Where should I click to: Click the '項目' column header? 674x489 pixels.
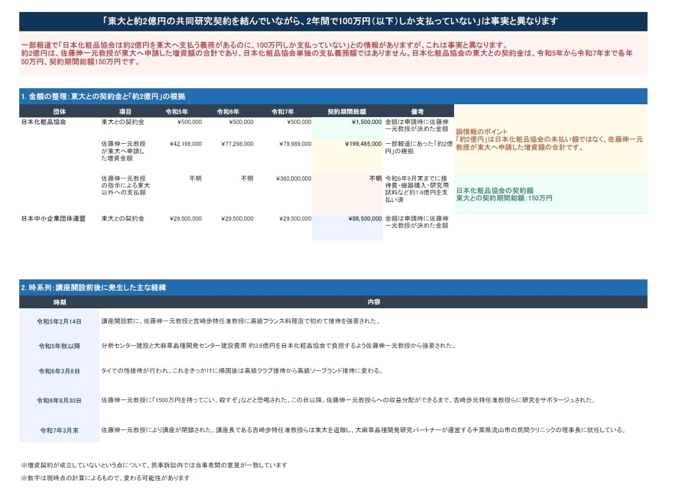click(x=125, y=111)
